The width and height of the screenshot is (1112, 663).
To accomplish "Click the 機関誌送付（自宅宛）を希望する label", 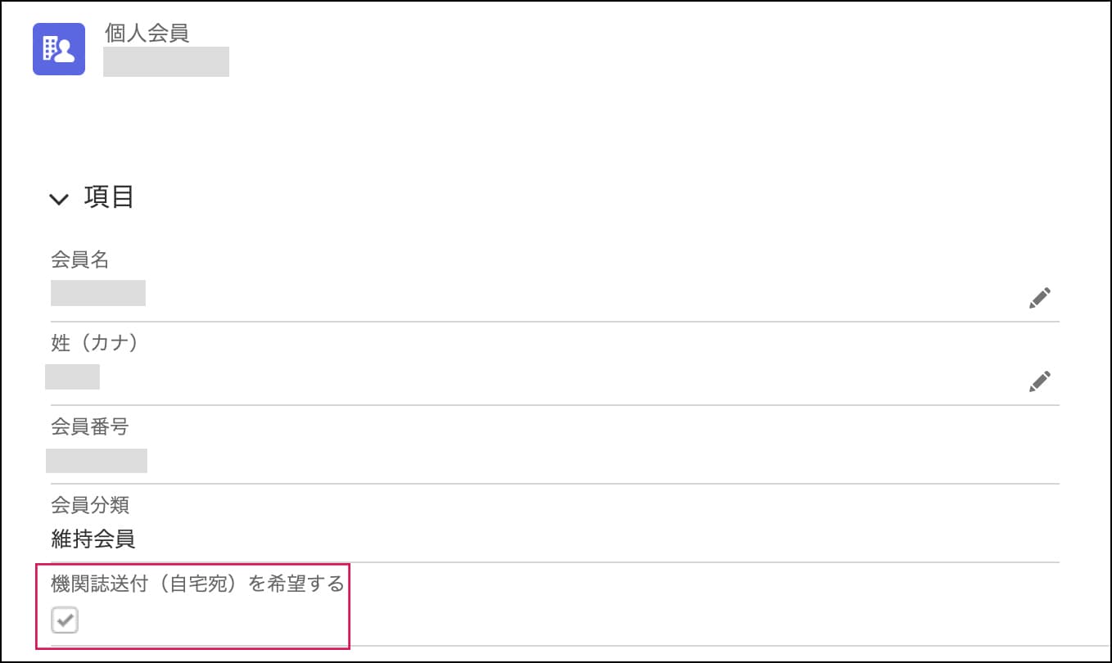I will point(197,584).
